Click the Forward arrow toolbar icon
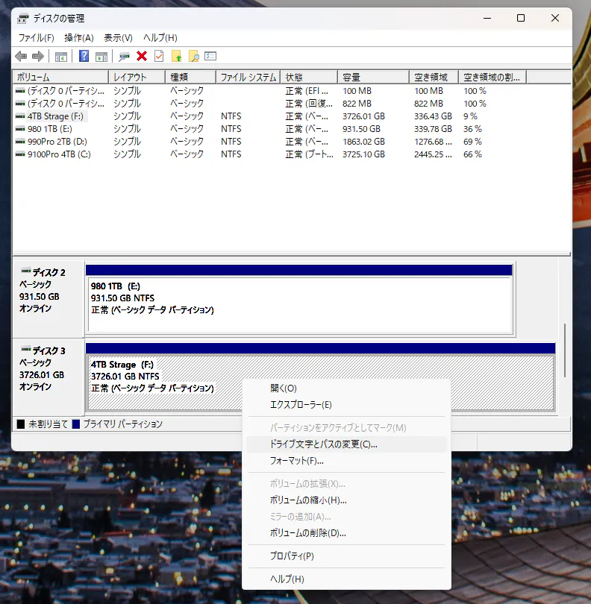The height and width of the screenshot is (604, 591). pos(38,57)
